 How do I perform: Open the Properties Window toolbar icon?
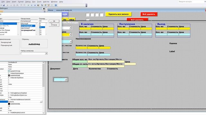45,5
